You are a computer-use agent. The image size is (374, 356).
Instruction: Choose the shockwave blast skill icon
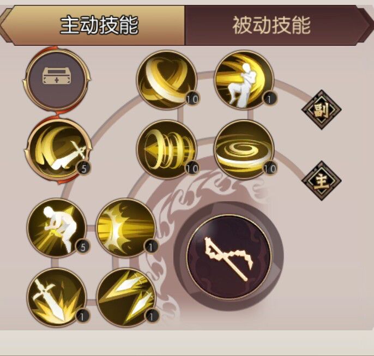click(126, 228)
